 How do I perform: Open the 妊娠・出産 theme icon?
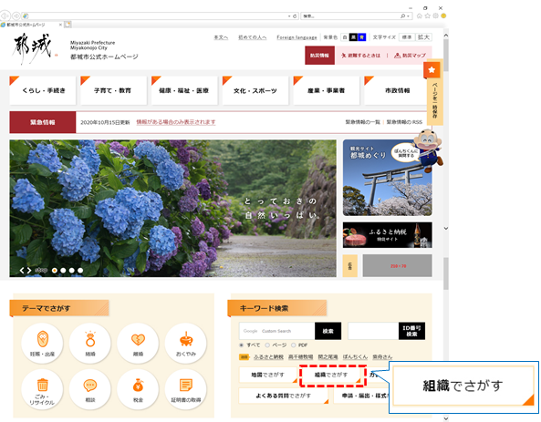(x=42, y=343)
